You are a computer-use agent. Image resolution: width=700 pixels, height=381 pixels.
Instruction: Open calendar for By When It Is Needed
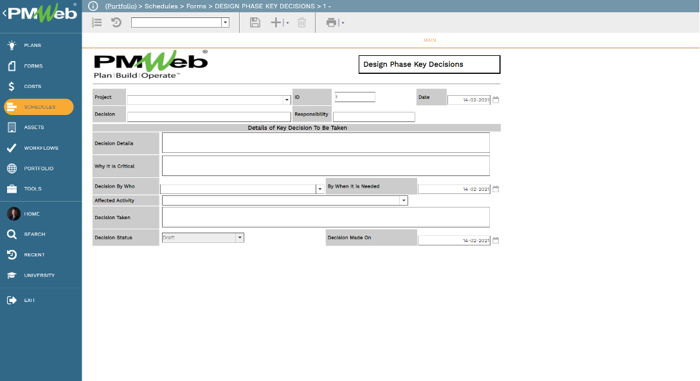coord(496,189)
